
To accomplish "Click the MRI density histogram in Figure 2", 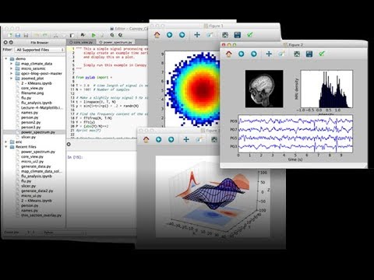I will 326,89.
